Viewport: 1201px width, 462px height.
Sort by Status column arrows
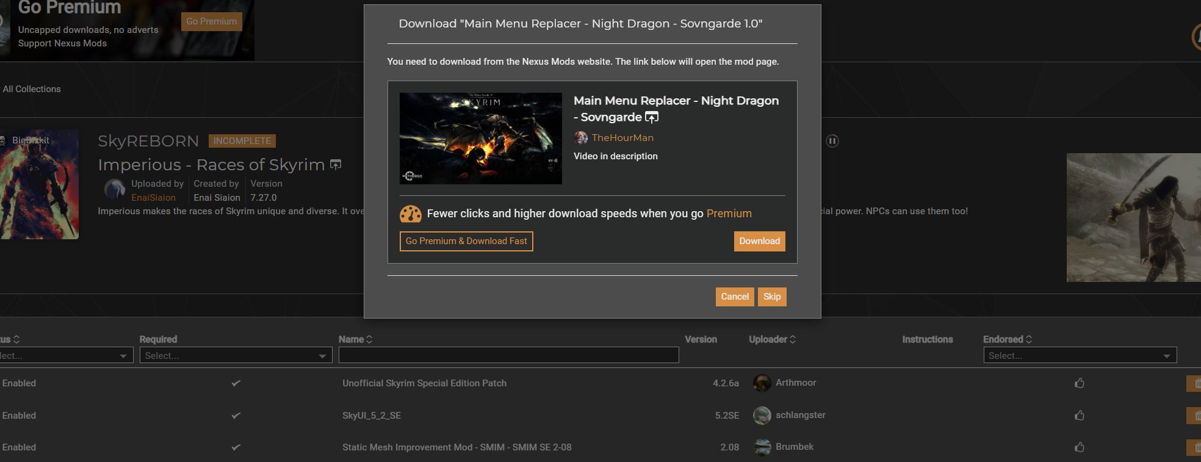[16, 339]
